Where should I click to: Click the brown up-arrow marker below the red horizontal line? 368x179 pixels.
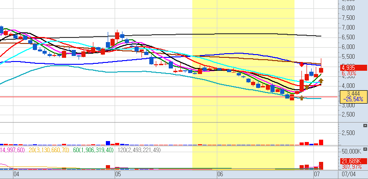pyautogui.click(x=301, y=98)
